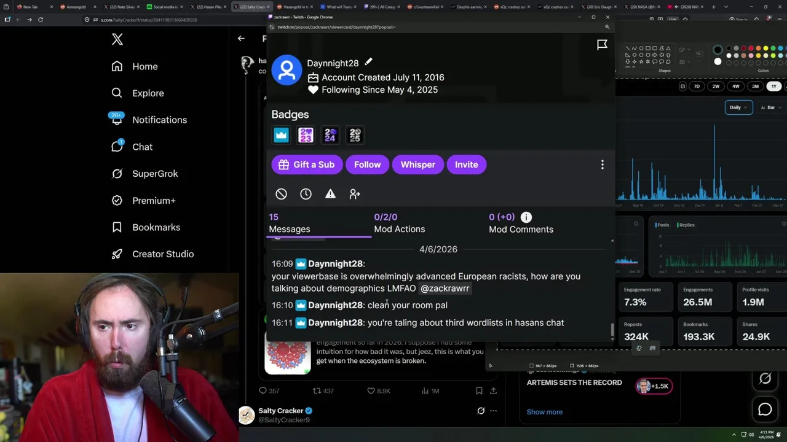Screen dimensions: 787x442
Task: Click the add moderator person icon
Action: [355, 194]
